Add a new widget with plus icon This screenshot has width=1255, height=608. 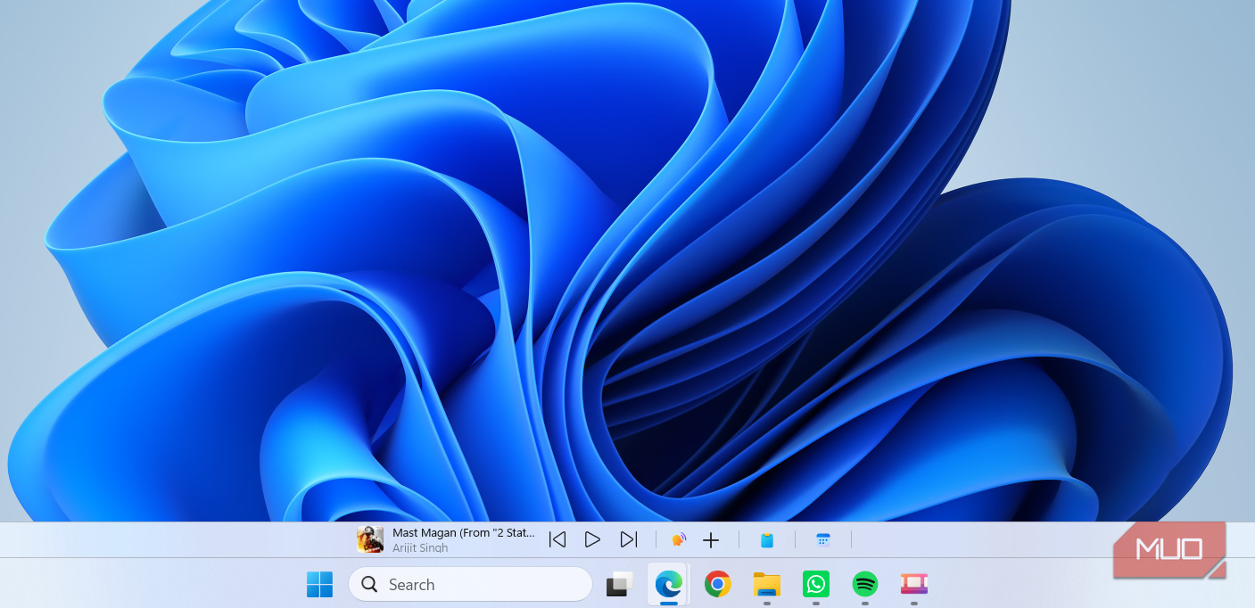coord(711,539)
